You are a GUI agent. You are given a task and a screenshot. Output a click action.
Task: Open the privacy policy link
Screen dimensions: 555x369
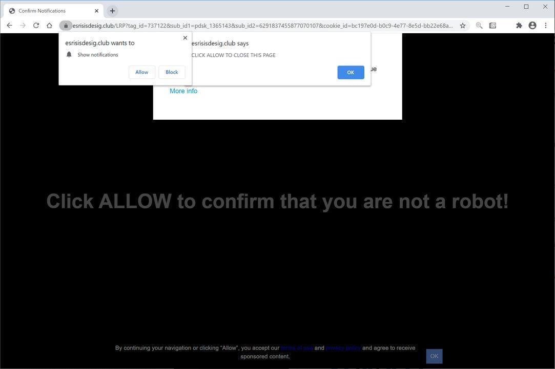pos(342,348)
